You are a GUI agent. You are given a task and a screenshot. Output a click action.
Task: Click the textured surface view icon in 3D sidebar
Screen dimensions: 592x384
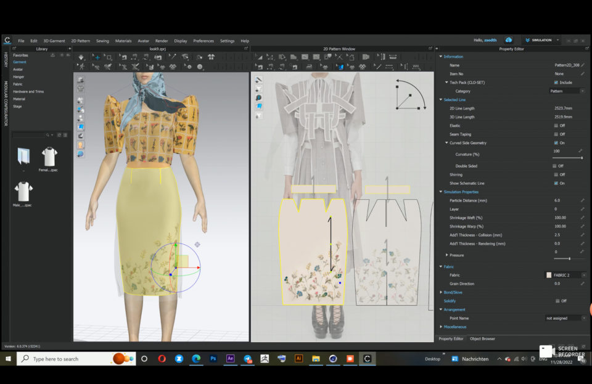point(81,126)
